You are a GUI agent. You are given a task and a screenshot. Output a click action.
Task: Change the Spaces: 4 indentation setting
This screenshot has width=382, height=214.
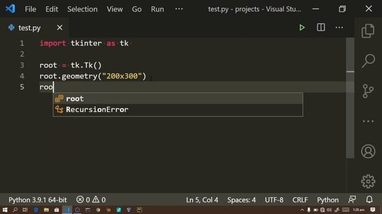(241, 200)
